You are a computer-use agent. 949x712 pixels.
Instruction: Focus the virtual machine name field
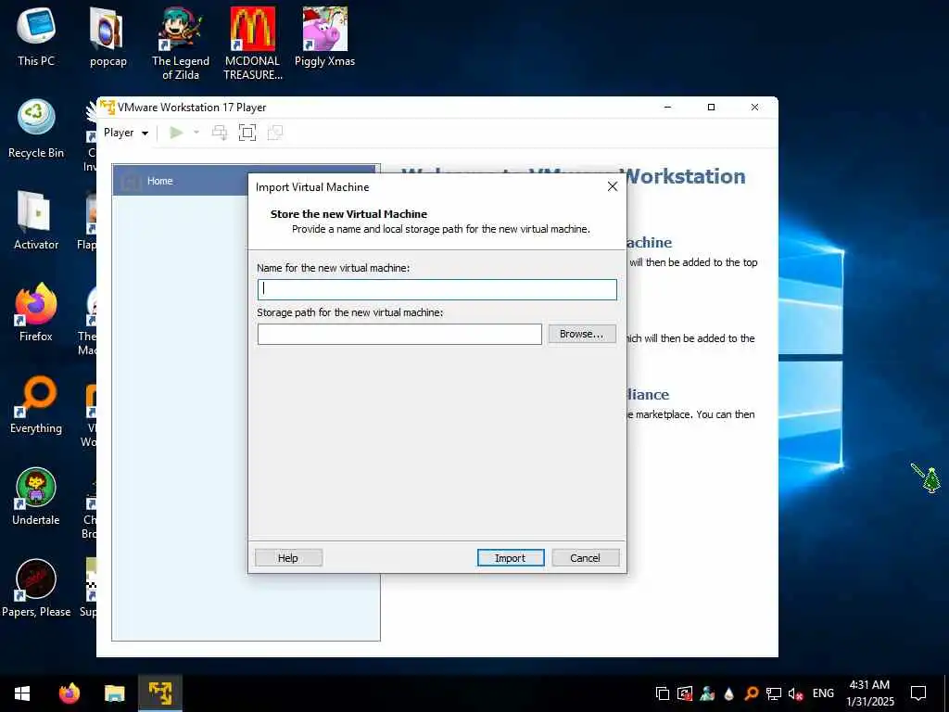437,289
